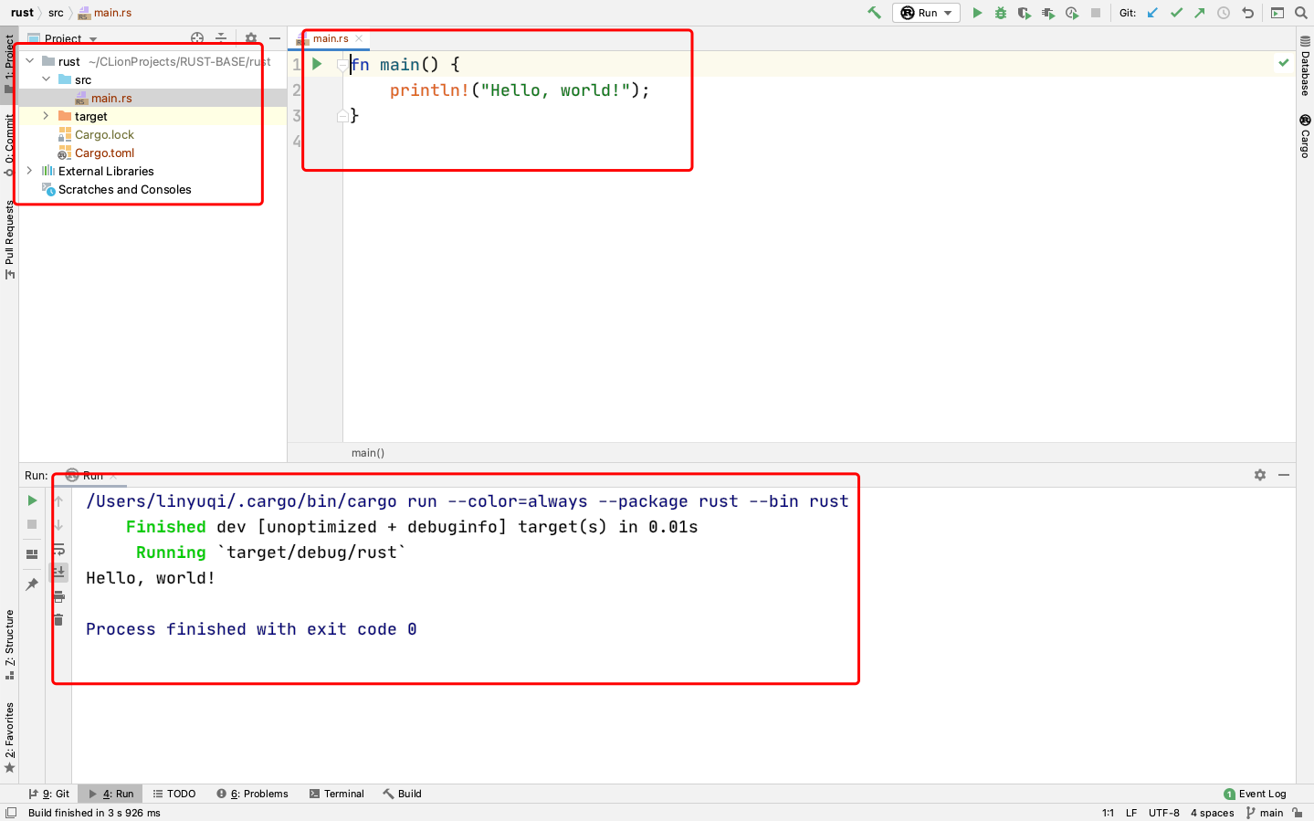The height and width of the screenshot is (821, 1314).
Task: Click the green Run button in top toolbar
Action: tap(977, 13)
